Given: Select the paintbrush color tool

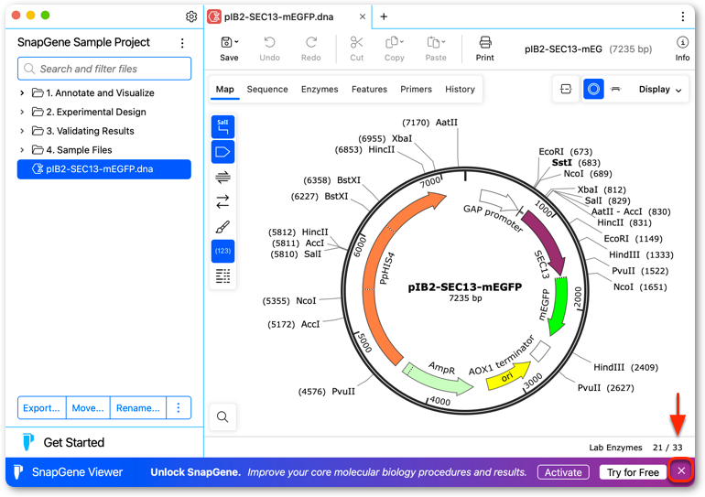Looking at the screenshot, I should click(223, 227).
